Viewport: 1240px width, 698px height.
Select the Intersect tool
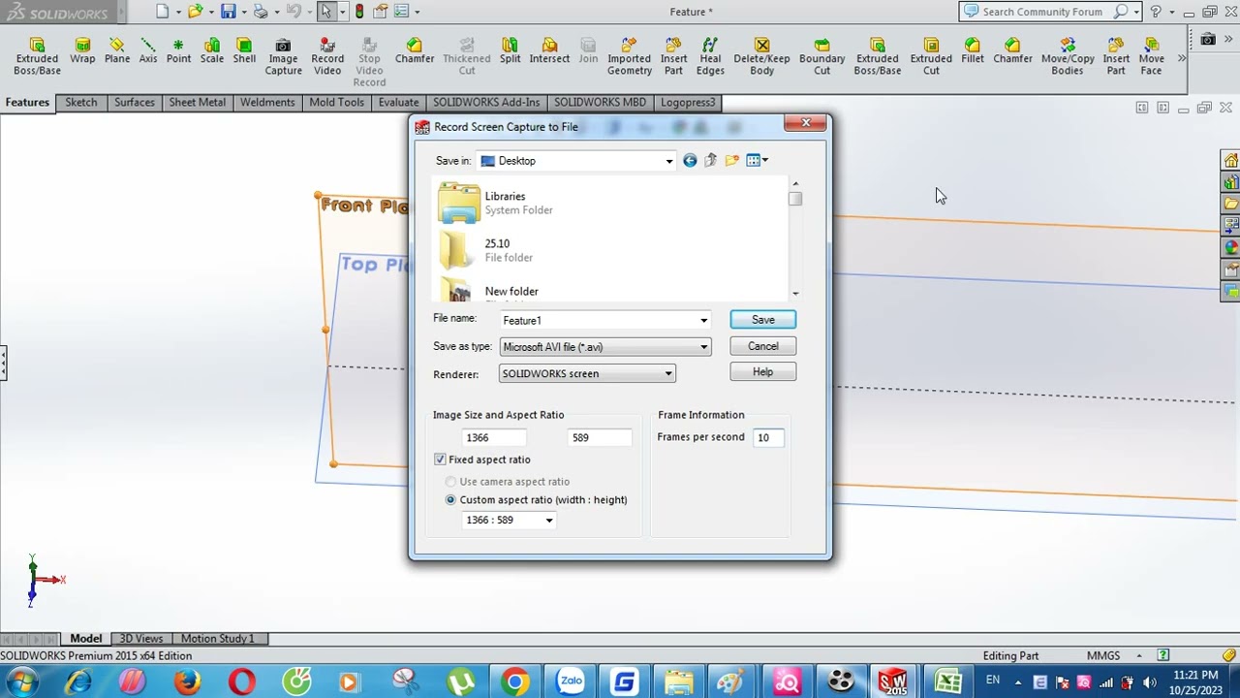tap(549, 51)
